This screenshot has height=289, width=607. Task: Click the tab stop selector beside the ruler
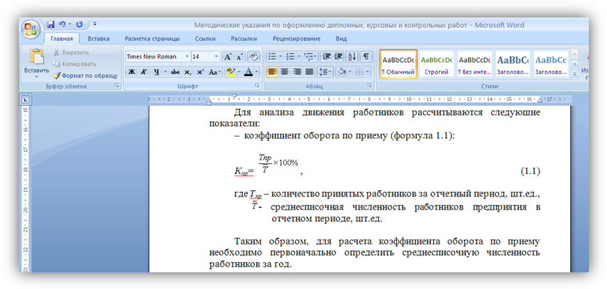(x=26, y=100)
